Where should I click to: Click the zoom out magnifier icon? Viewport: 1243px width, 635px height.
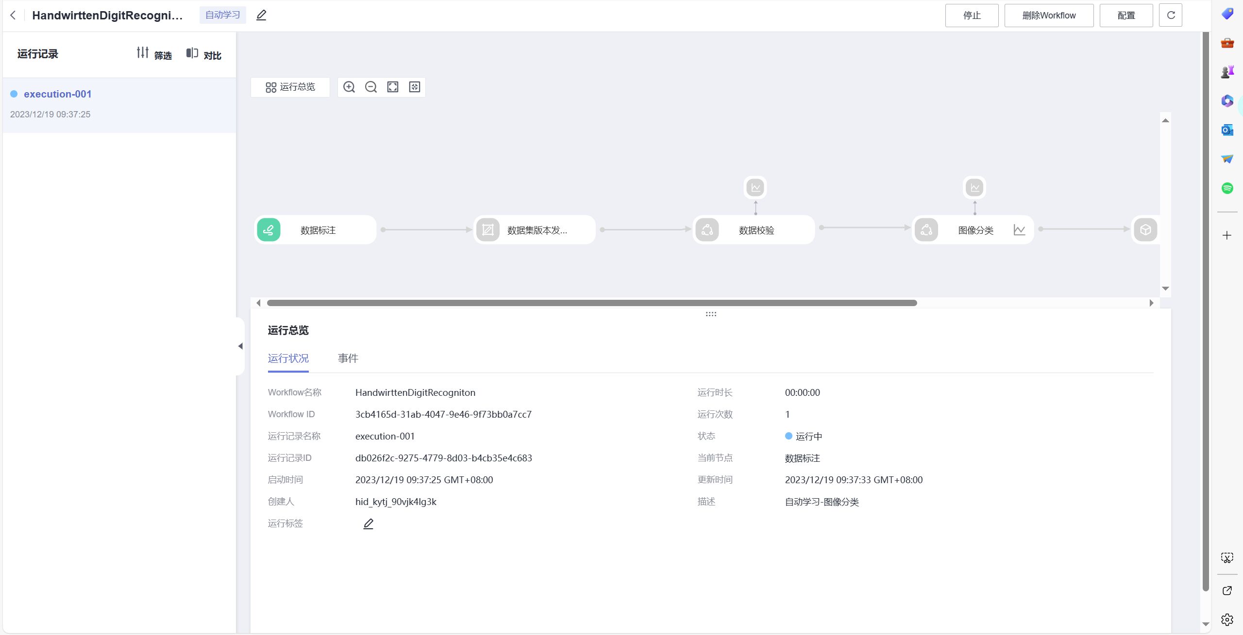pos(370,87)
